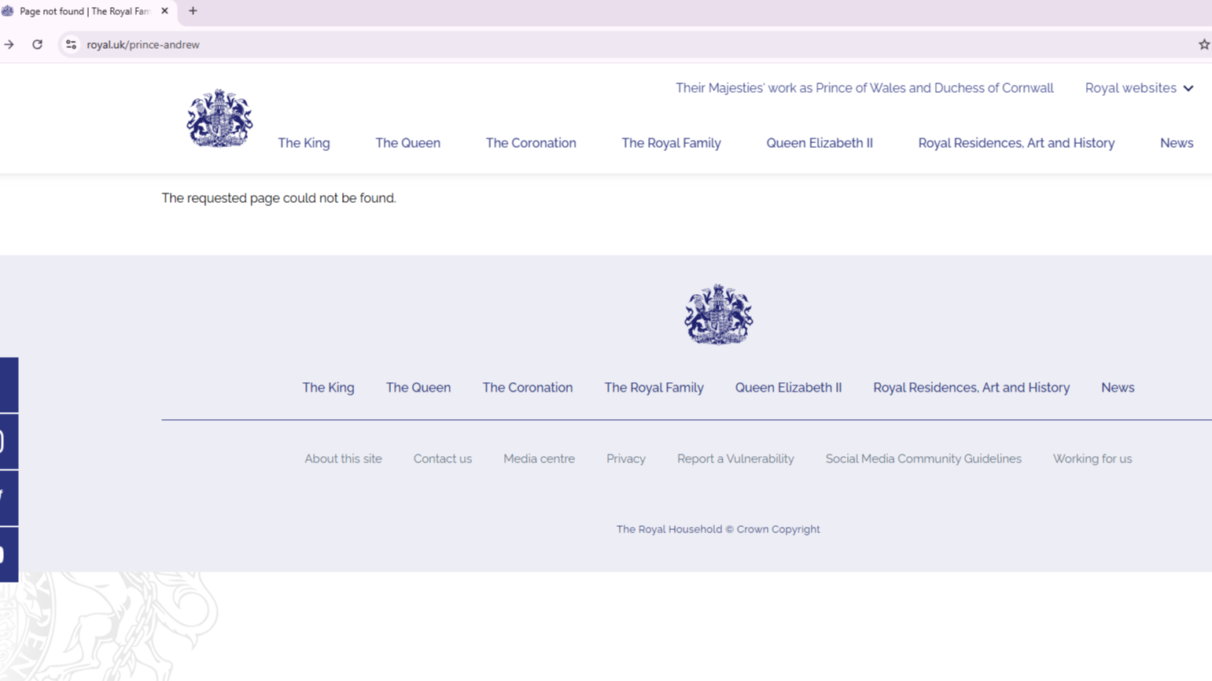1212x681 pixels.
Task: Bookmark this page with the star icon
Action: pos(1203,45)
